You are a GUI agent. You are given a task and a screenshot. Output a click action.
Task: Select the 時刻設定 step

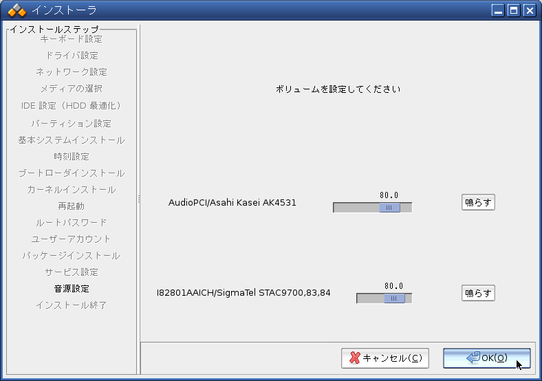72,157
